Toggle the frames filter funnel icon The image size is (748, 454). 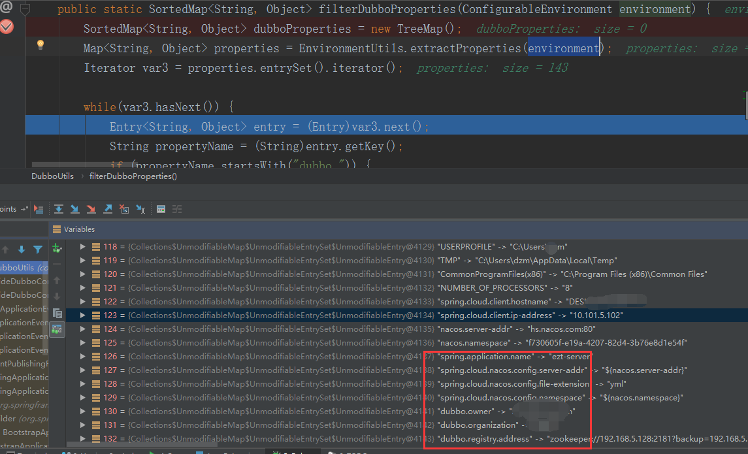38,250
